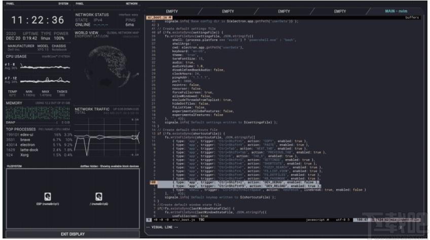Open the / (nvme0n1p5) disk icon
The width and height of the screenshot is (430, 240).
[x=99, y=199]
